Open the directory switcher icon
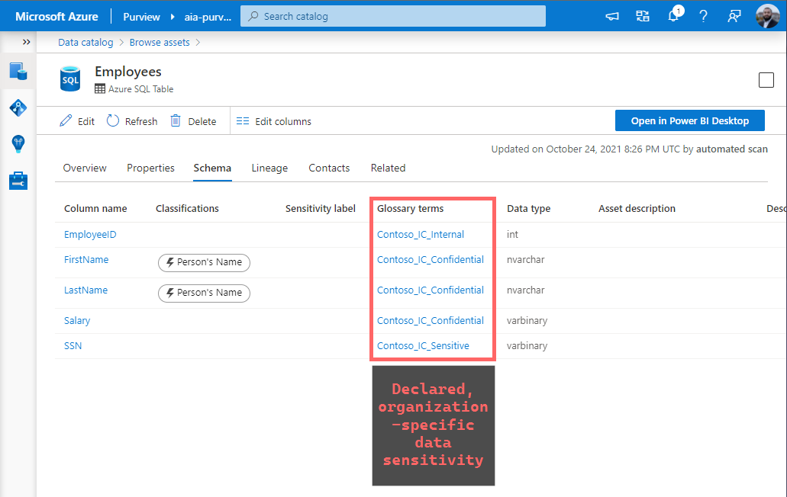 [x=643, y=17]
